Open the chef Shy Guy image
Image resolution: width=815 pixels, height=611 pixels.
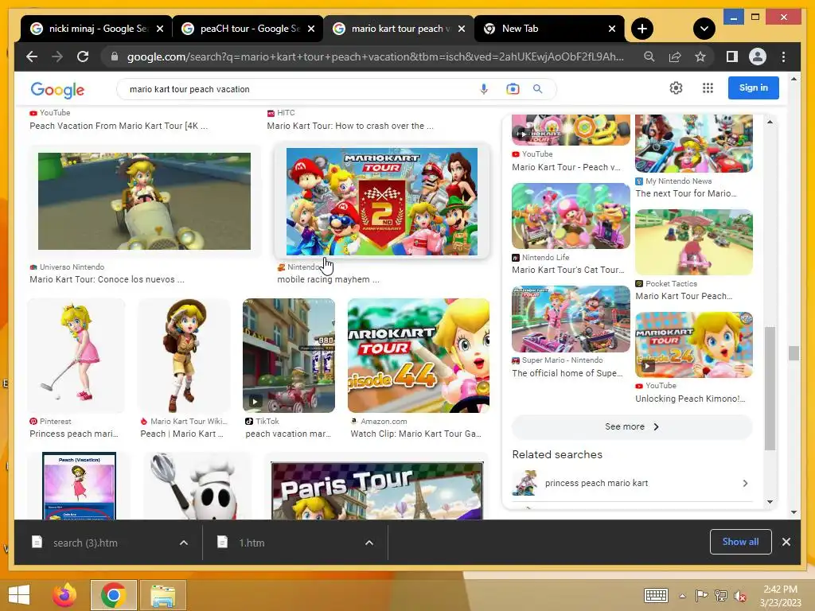pyautogui.click(x=197, y=486)
